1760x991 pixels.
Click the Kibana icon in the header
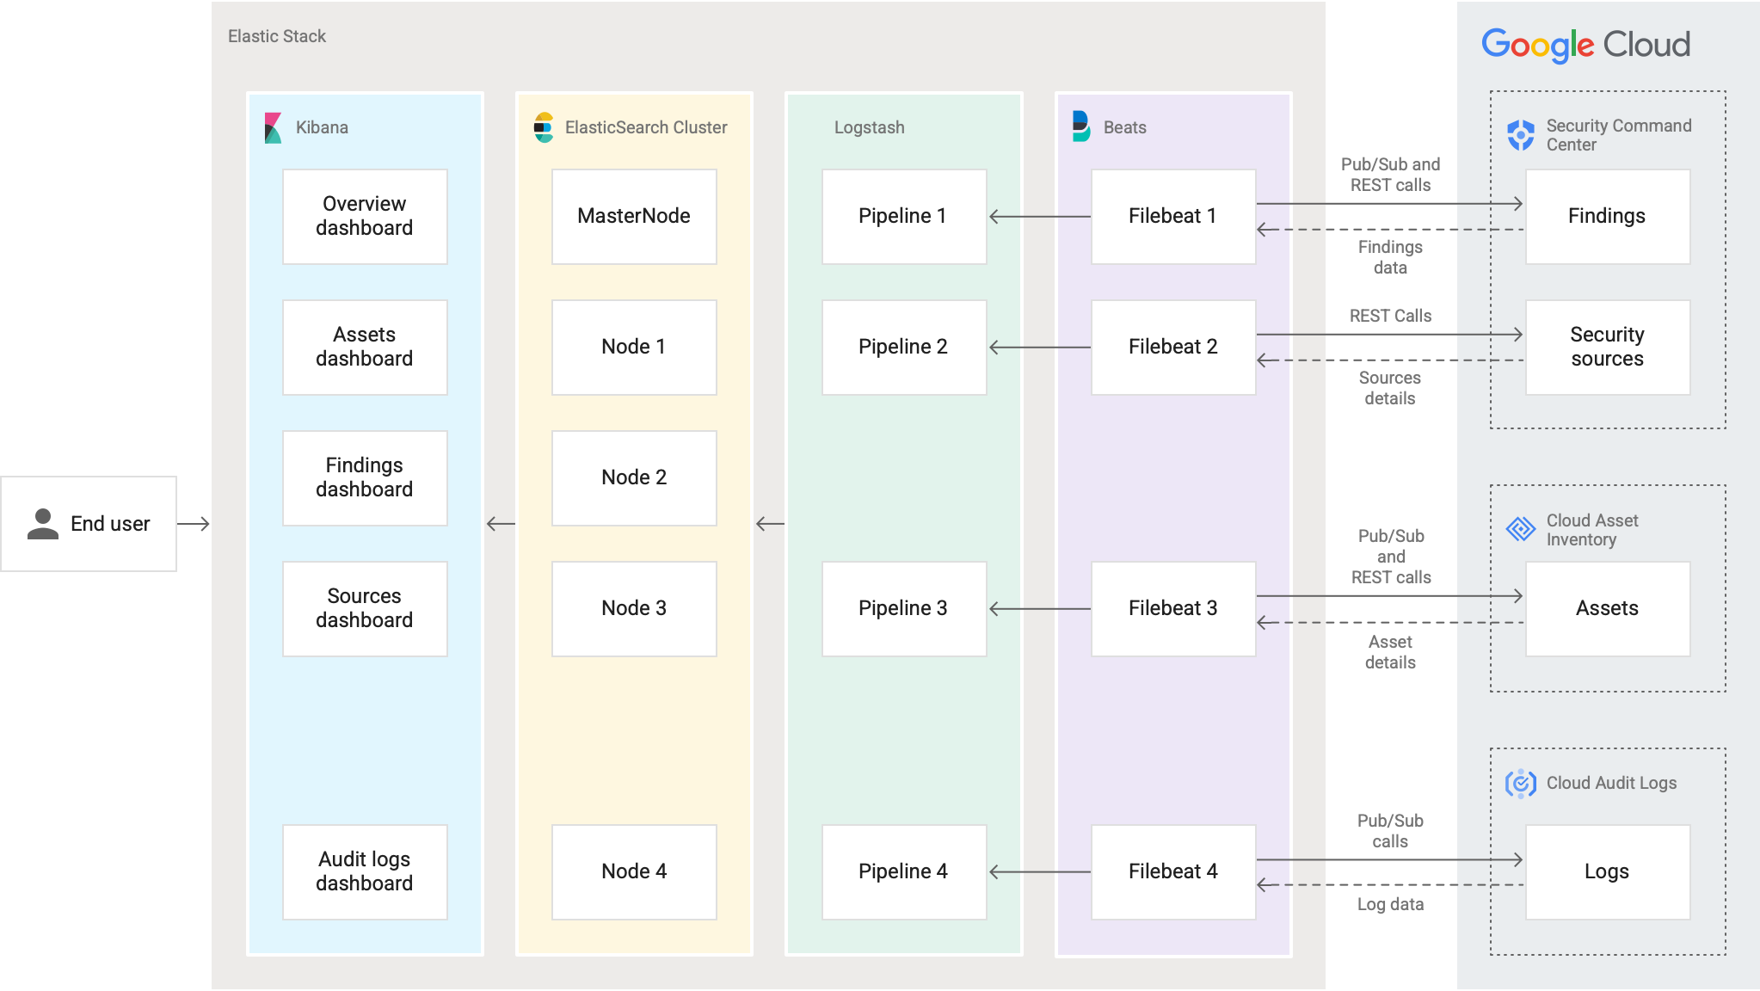(268, 127)
